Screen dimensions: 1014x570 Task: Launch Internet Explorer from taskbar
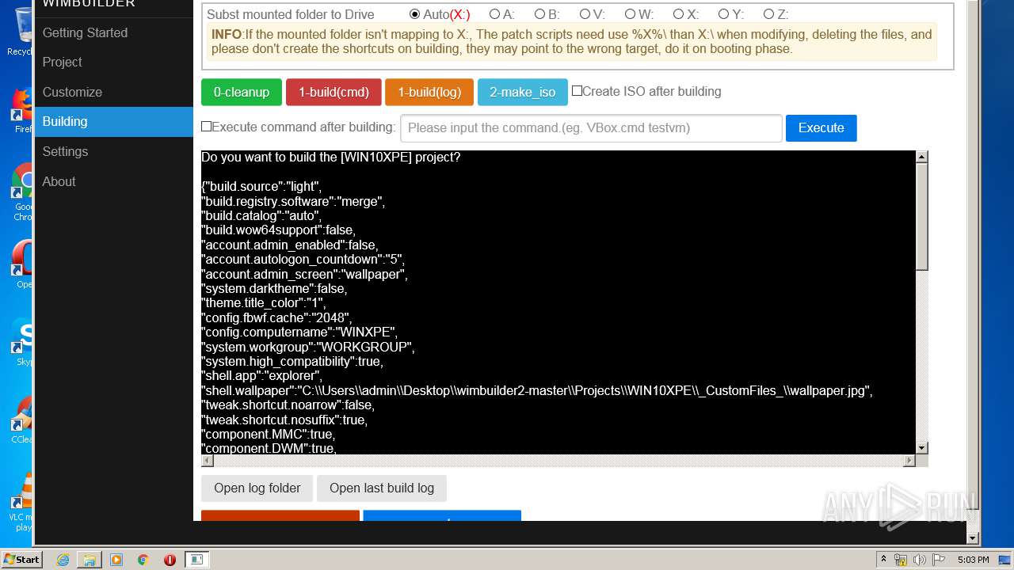(x=63, y=560)
